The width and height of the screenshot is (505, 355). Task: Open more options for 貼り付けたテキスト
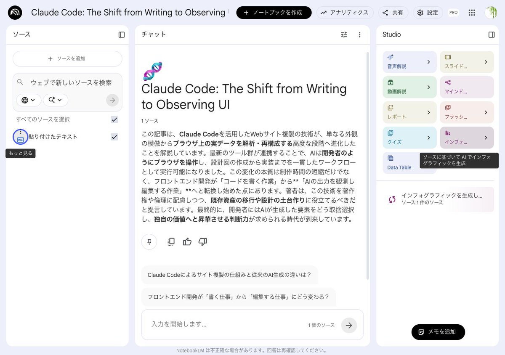click(x=21, y=132)
